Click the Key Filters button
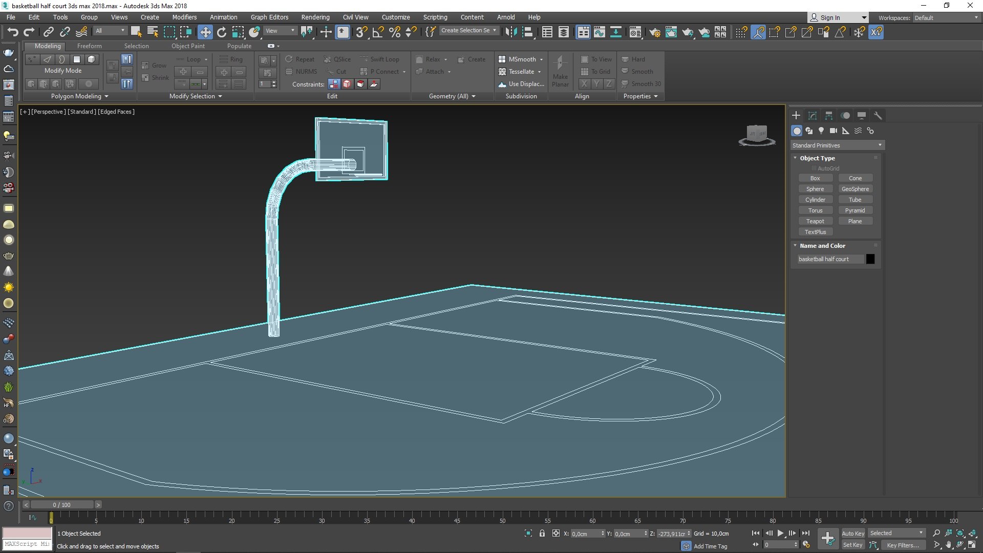This screenshot has width=983, height=553. point(903,545)
